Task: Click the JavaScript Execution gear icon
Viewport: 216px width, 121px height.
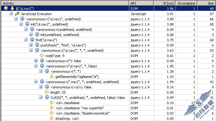Action: pyautogui.click(x=17, y=14)
